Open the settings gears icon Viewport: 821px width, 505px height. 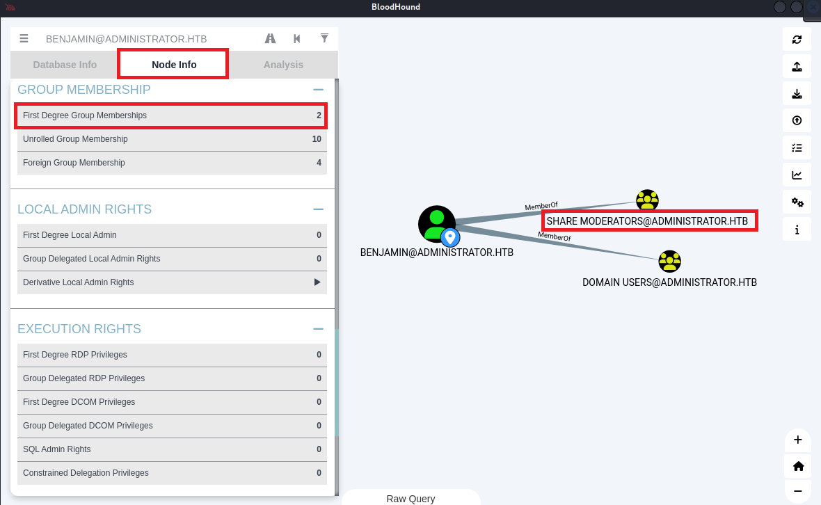pos(797,202)
